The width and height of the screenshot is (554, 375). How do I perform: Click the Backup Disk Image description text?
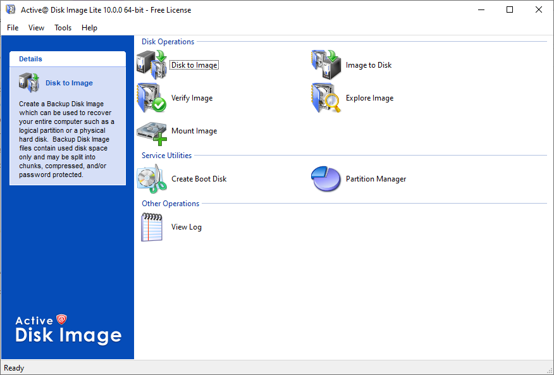click(67, 139)
